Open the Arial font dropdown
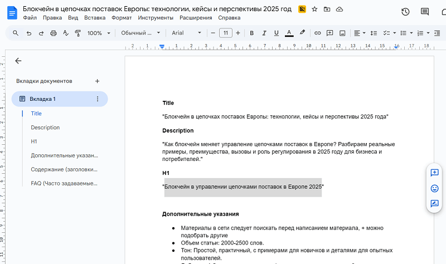The width and height of the screenshot is (446, 264). [x=186, y=33]
